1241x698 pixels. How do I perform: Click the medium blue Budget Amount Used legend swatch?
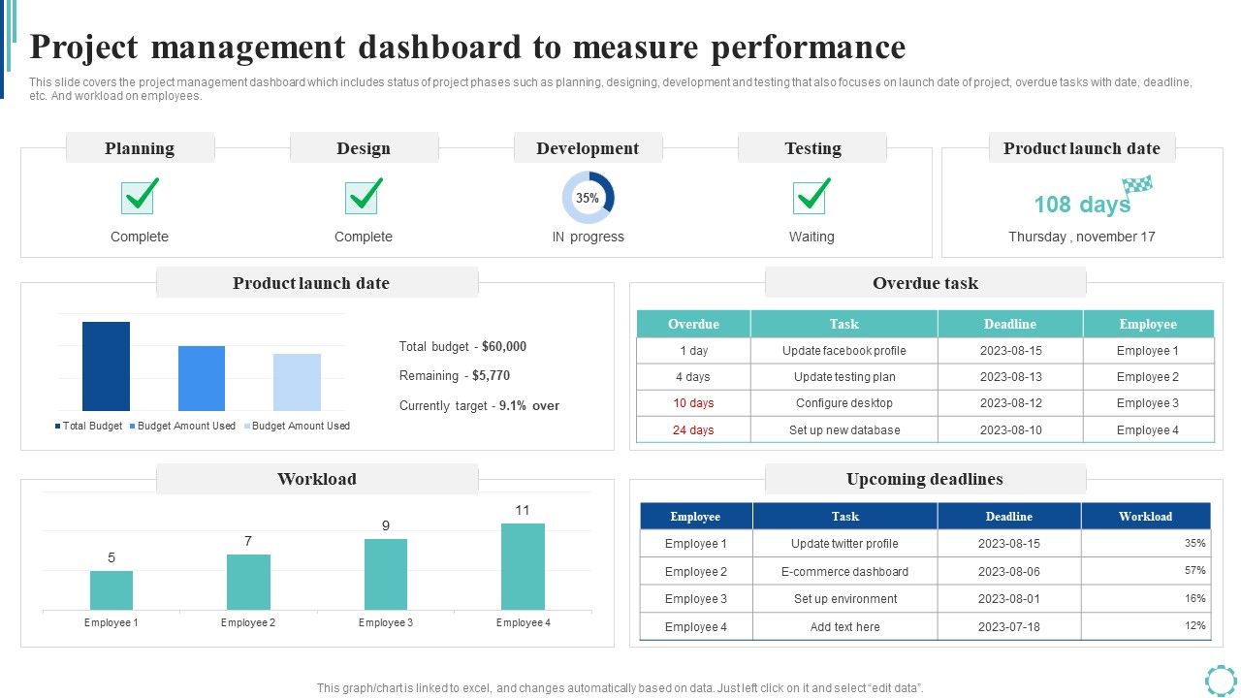click(x=132, y=426)
